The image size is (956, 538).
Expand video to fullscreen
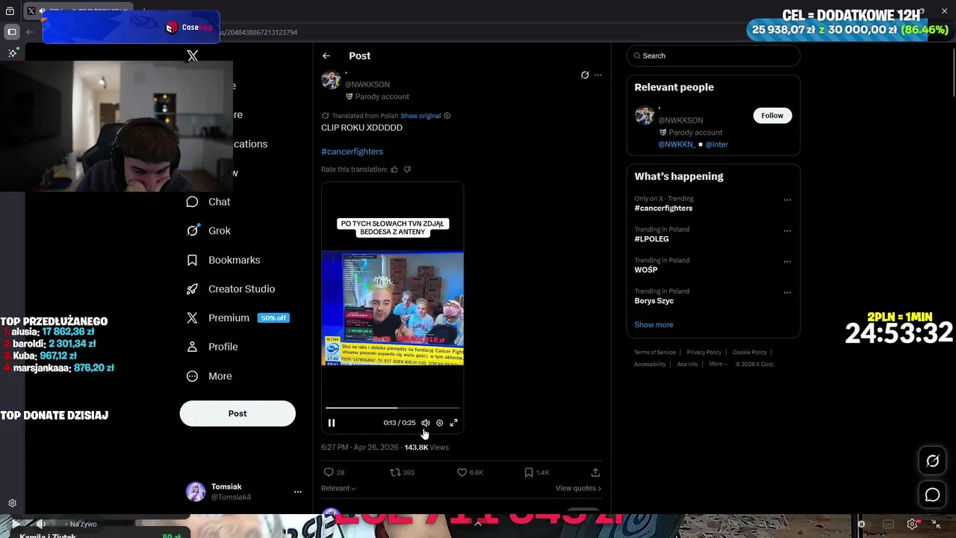pos(453,423)
